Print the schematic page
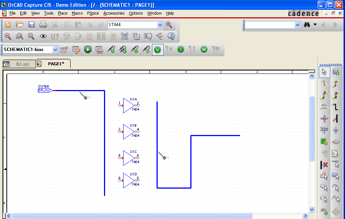The height and width of the screenshot is (219, 345). [x=43, y=24]
